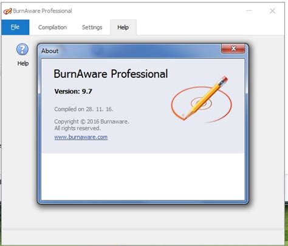
Task: Click the 'Copyright © 2016 Burnaware.' line
Action: [x=92, y=121]
